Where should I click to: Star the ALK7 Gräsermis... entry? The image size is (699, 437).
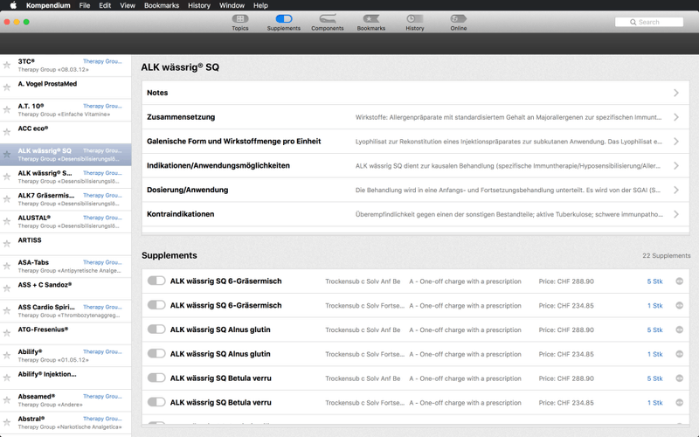pos(7,199)
